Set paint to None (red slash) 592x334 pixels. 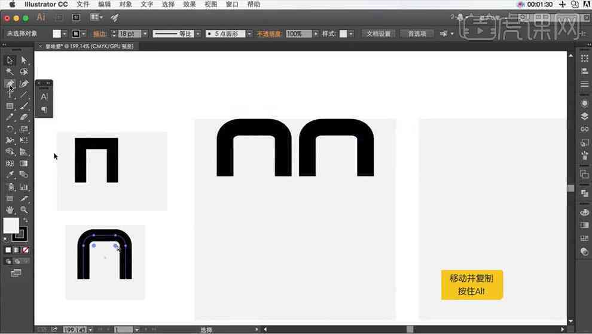click(26, 250)
